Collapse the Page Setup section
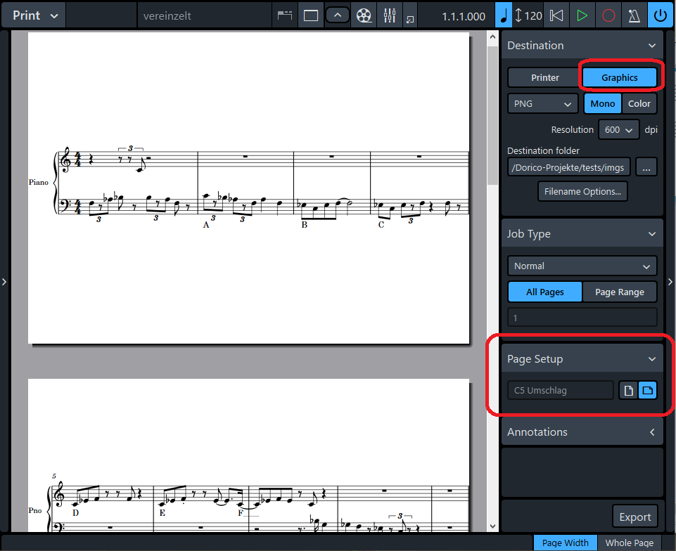 (x=652, y=359)
